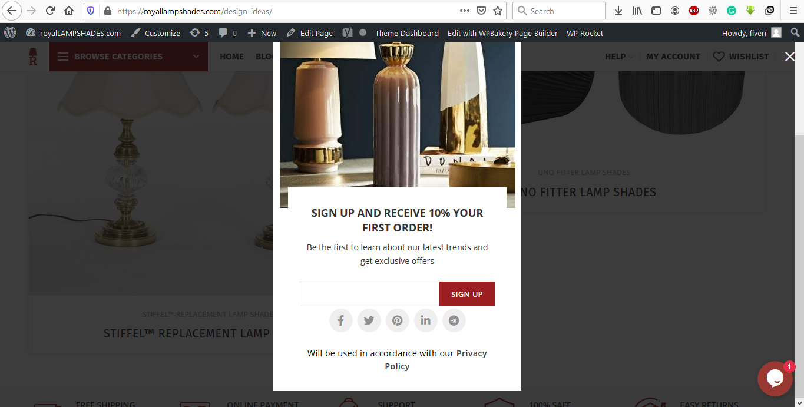Screen dimensions: 804x407
Task: Click the browser forward arrow
Action: (x=32, y=11)
